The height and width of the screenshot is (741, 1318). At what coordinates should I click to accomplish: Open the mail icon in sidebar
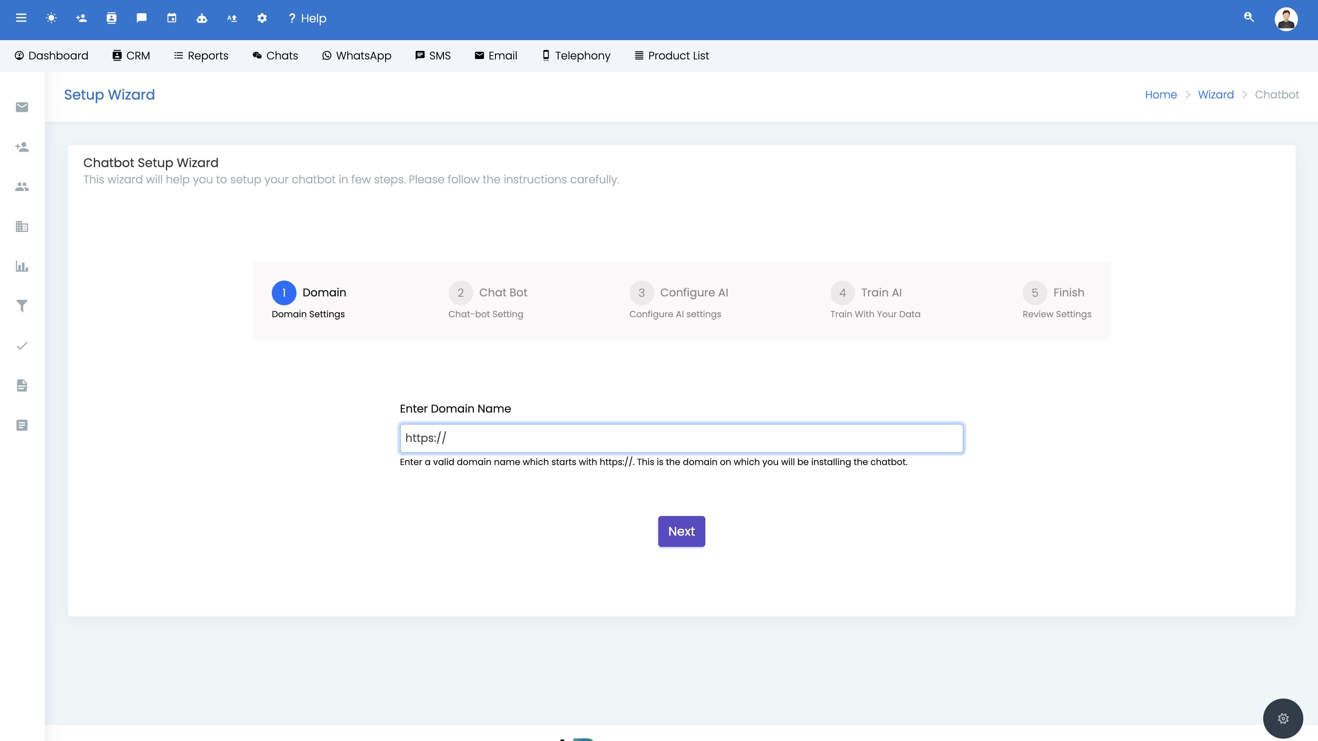[x=22, y=107]
